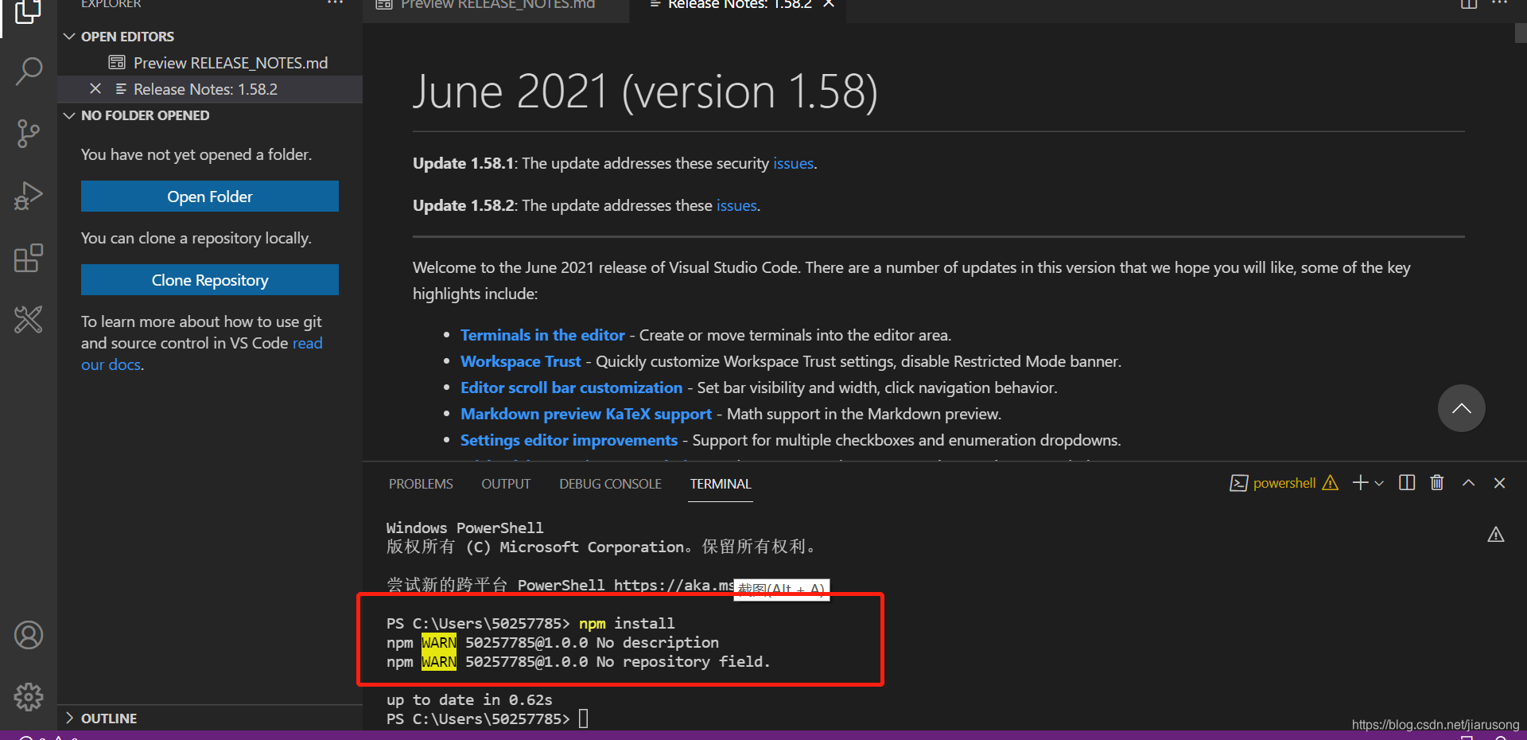Viewport: 1527px width, 740px height.
Task: Click the scroll-to-top round button
Action: click(x=1461, y=408)
